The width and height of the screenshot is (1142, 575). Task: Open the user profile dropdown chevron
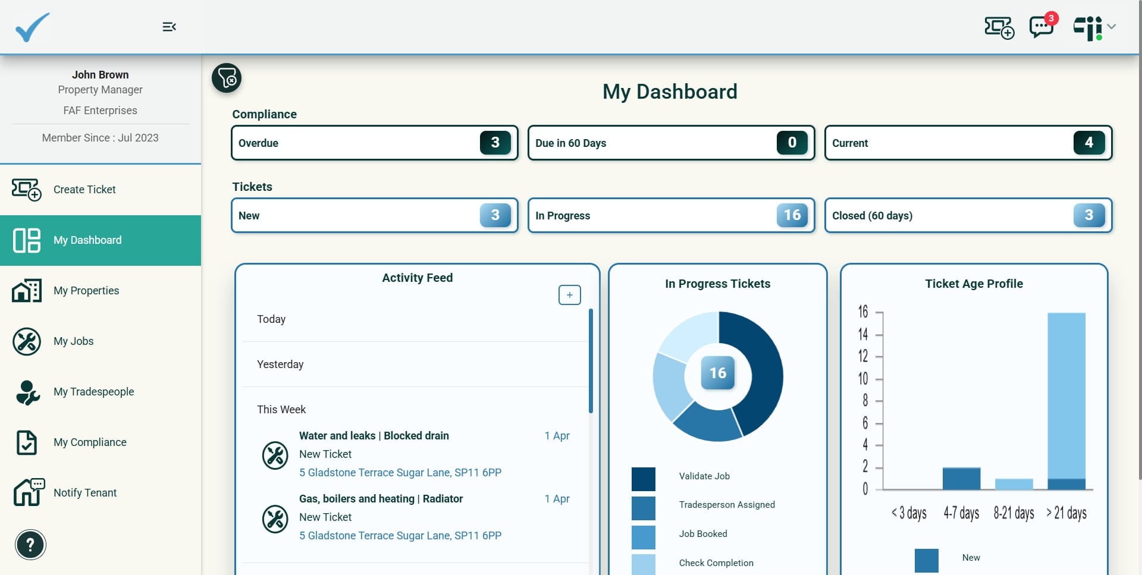pos(1112,27)
